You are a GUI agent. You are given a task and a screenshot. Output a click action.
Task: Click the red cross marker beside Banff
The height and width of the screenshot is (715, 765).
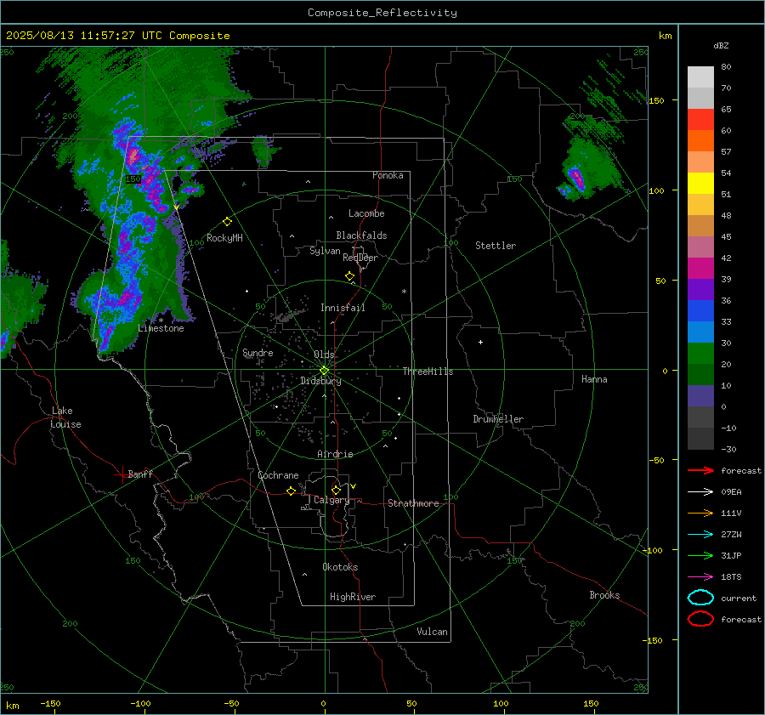click(x=121, y=474)
